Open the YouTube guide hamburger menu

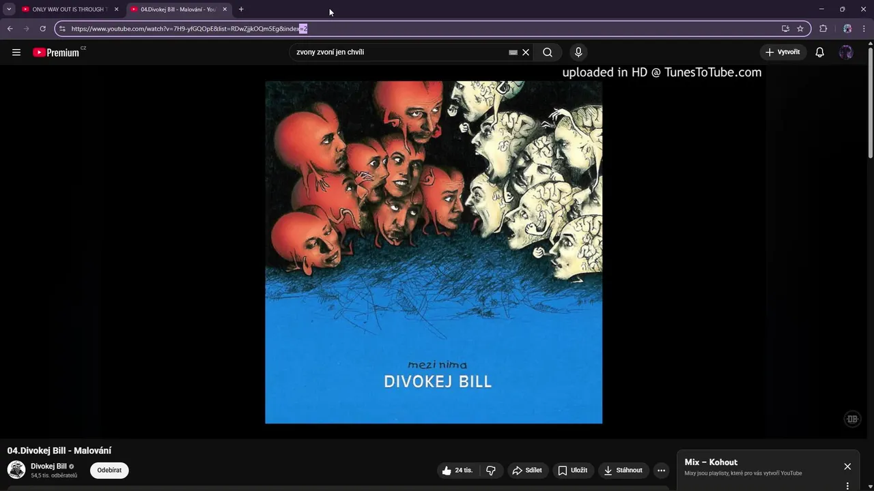pyautogui.click(x=16, y=53)
